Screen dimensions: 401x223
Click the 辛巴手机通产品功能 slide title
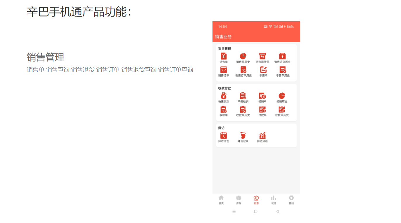[x=79, y=12]
